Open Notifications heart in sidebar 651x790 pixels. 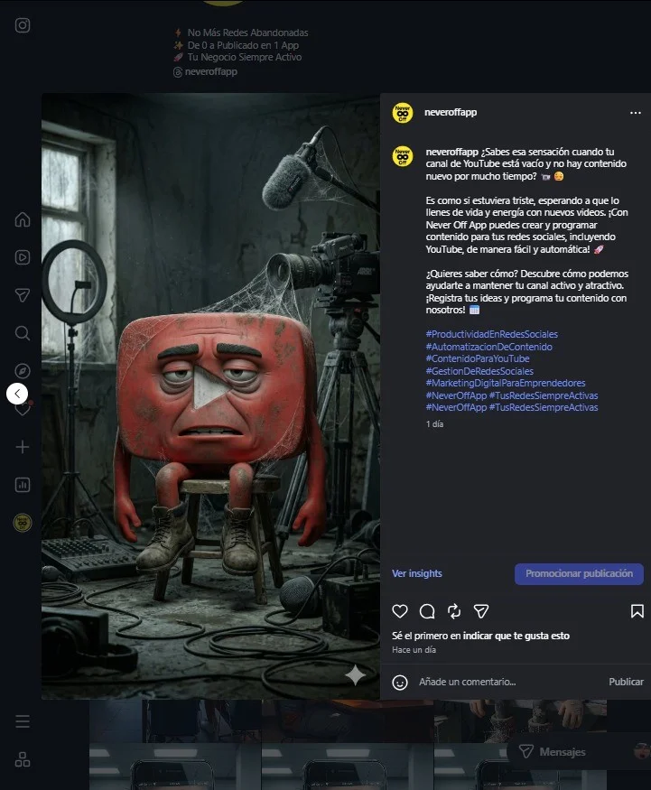pos(23,409)
